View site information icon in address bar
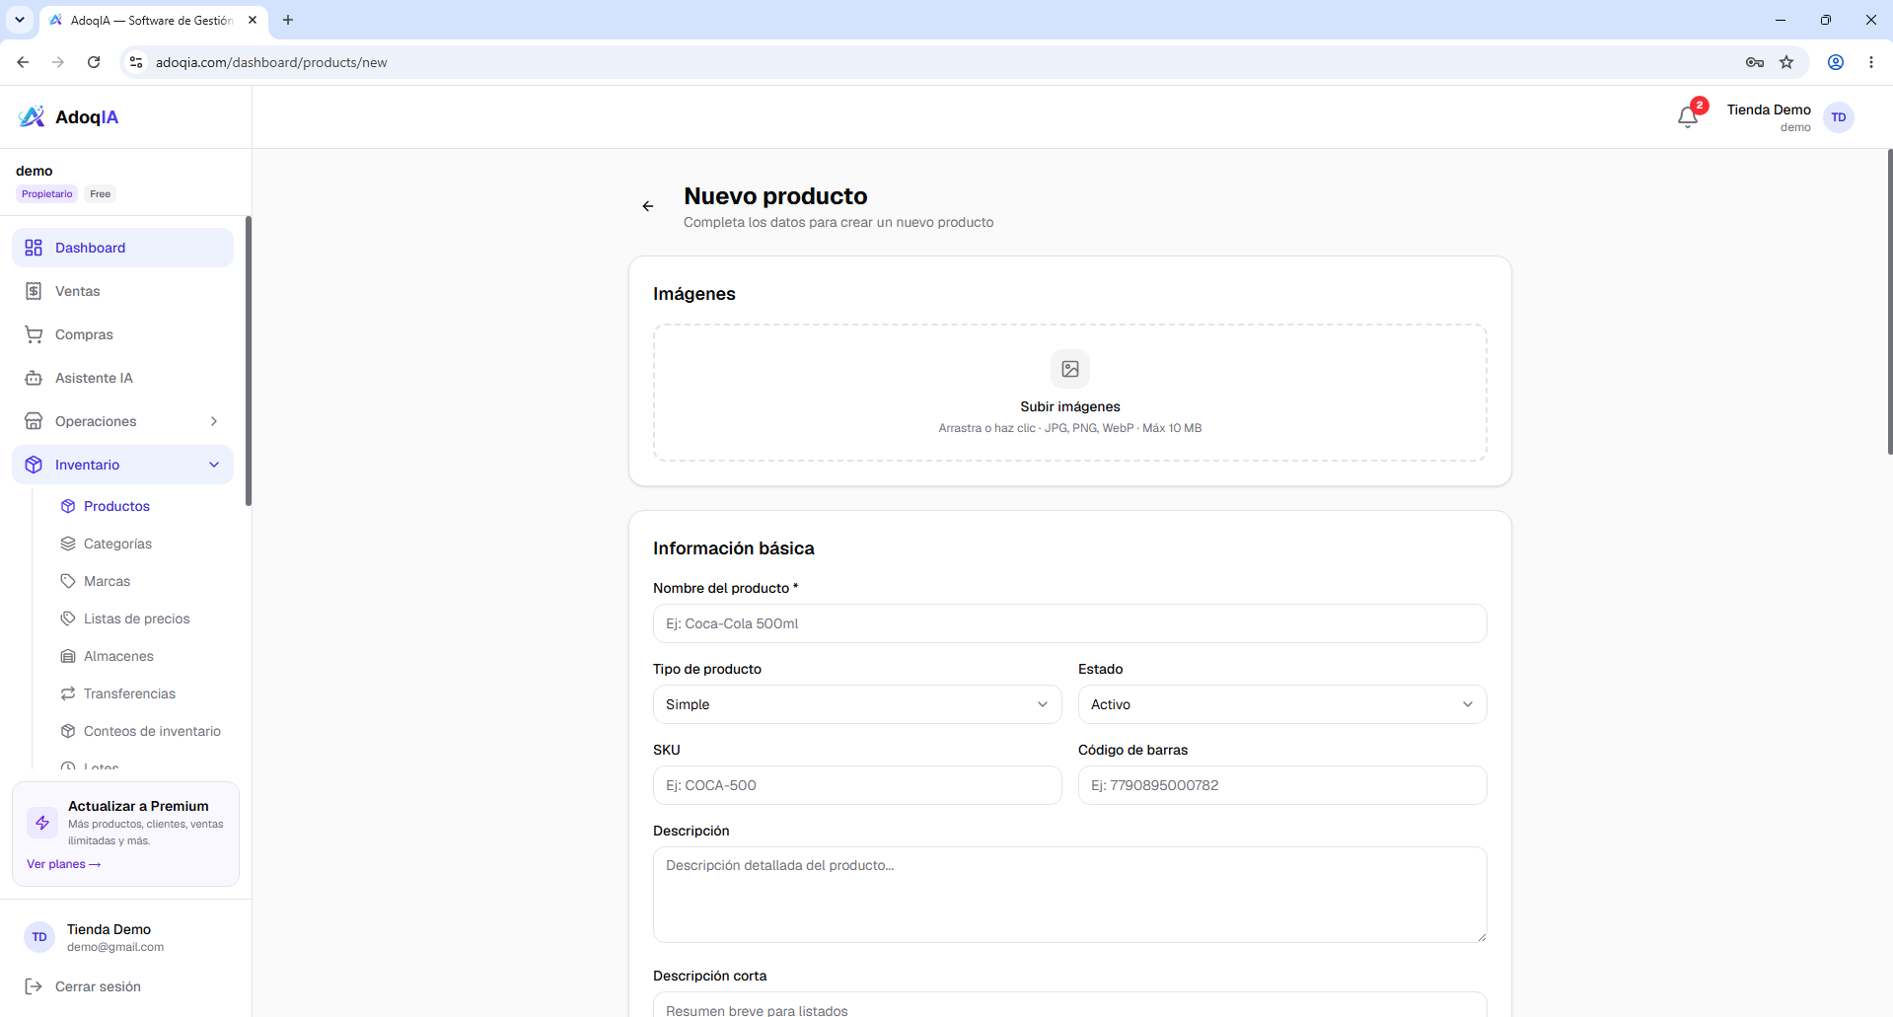 click(136, 62)
